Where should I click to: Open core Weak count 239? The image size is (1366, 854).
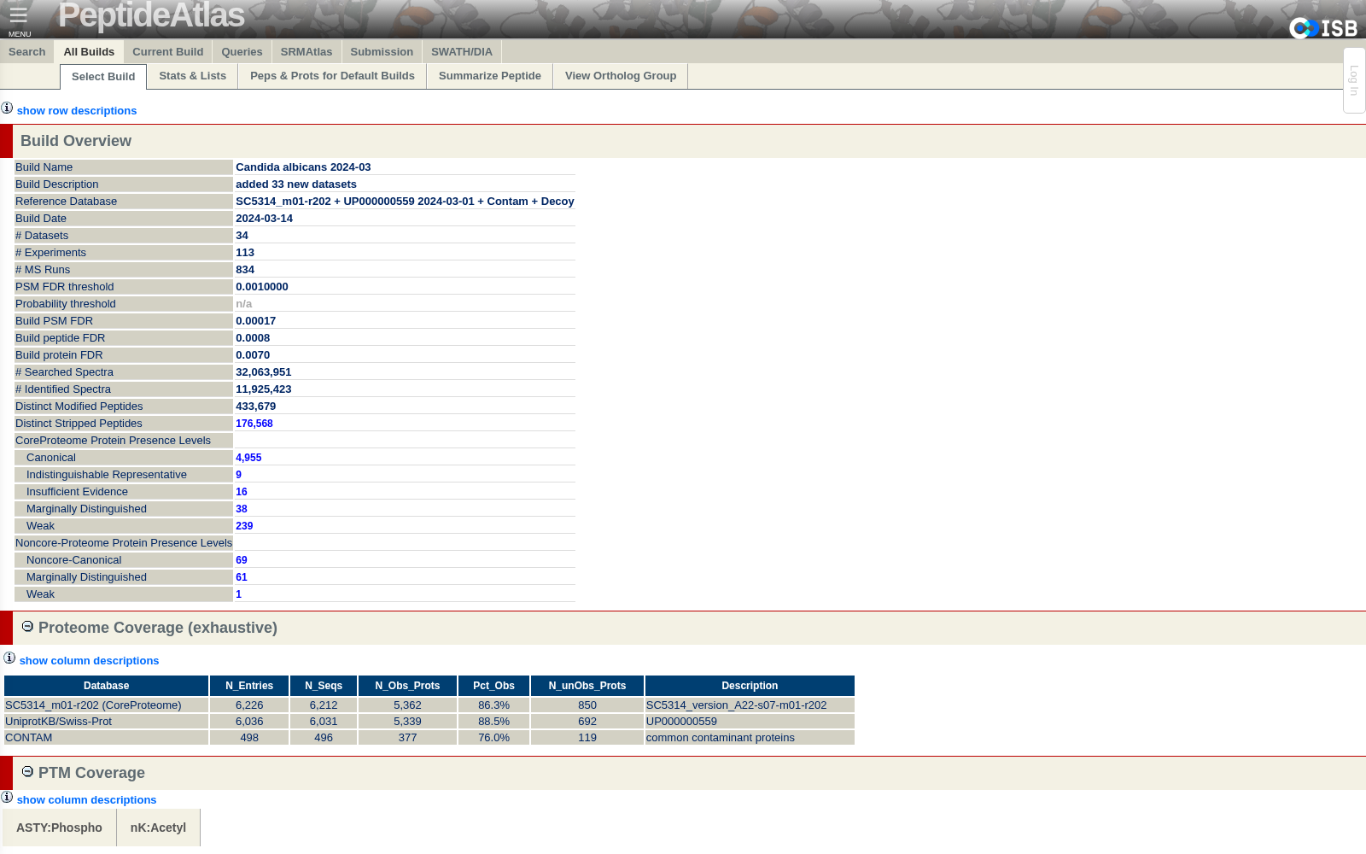pos(244,526)
